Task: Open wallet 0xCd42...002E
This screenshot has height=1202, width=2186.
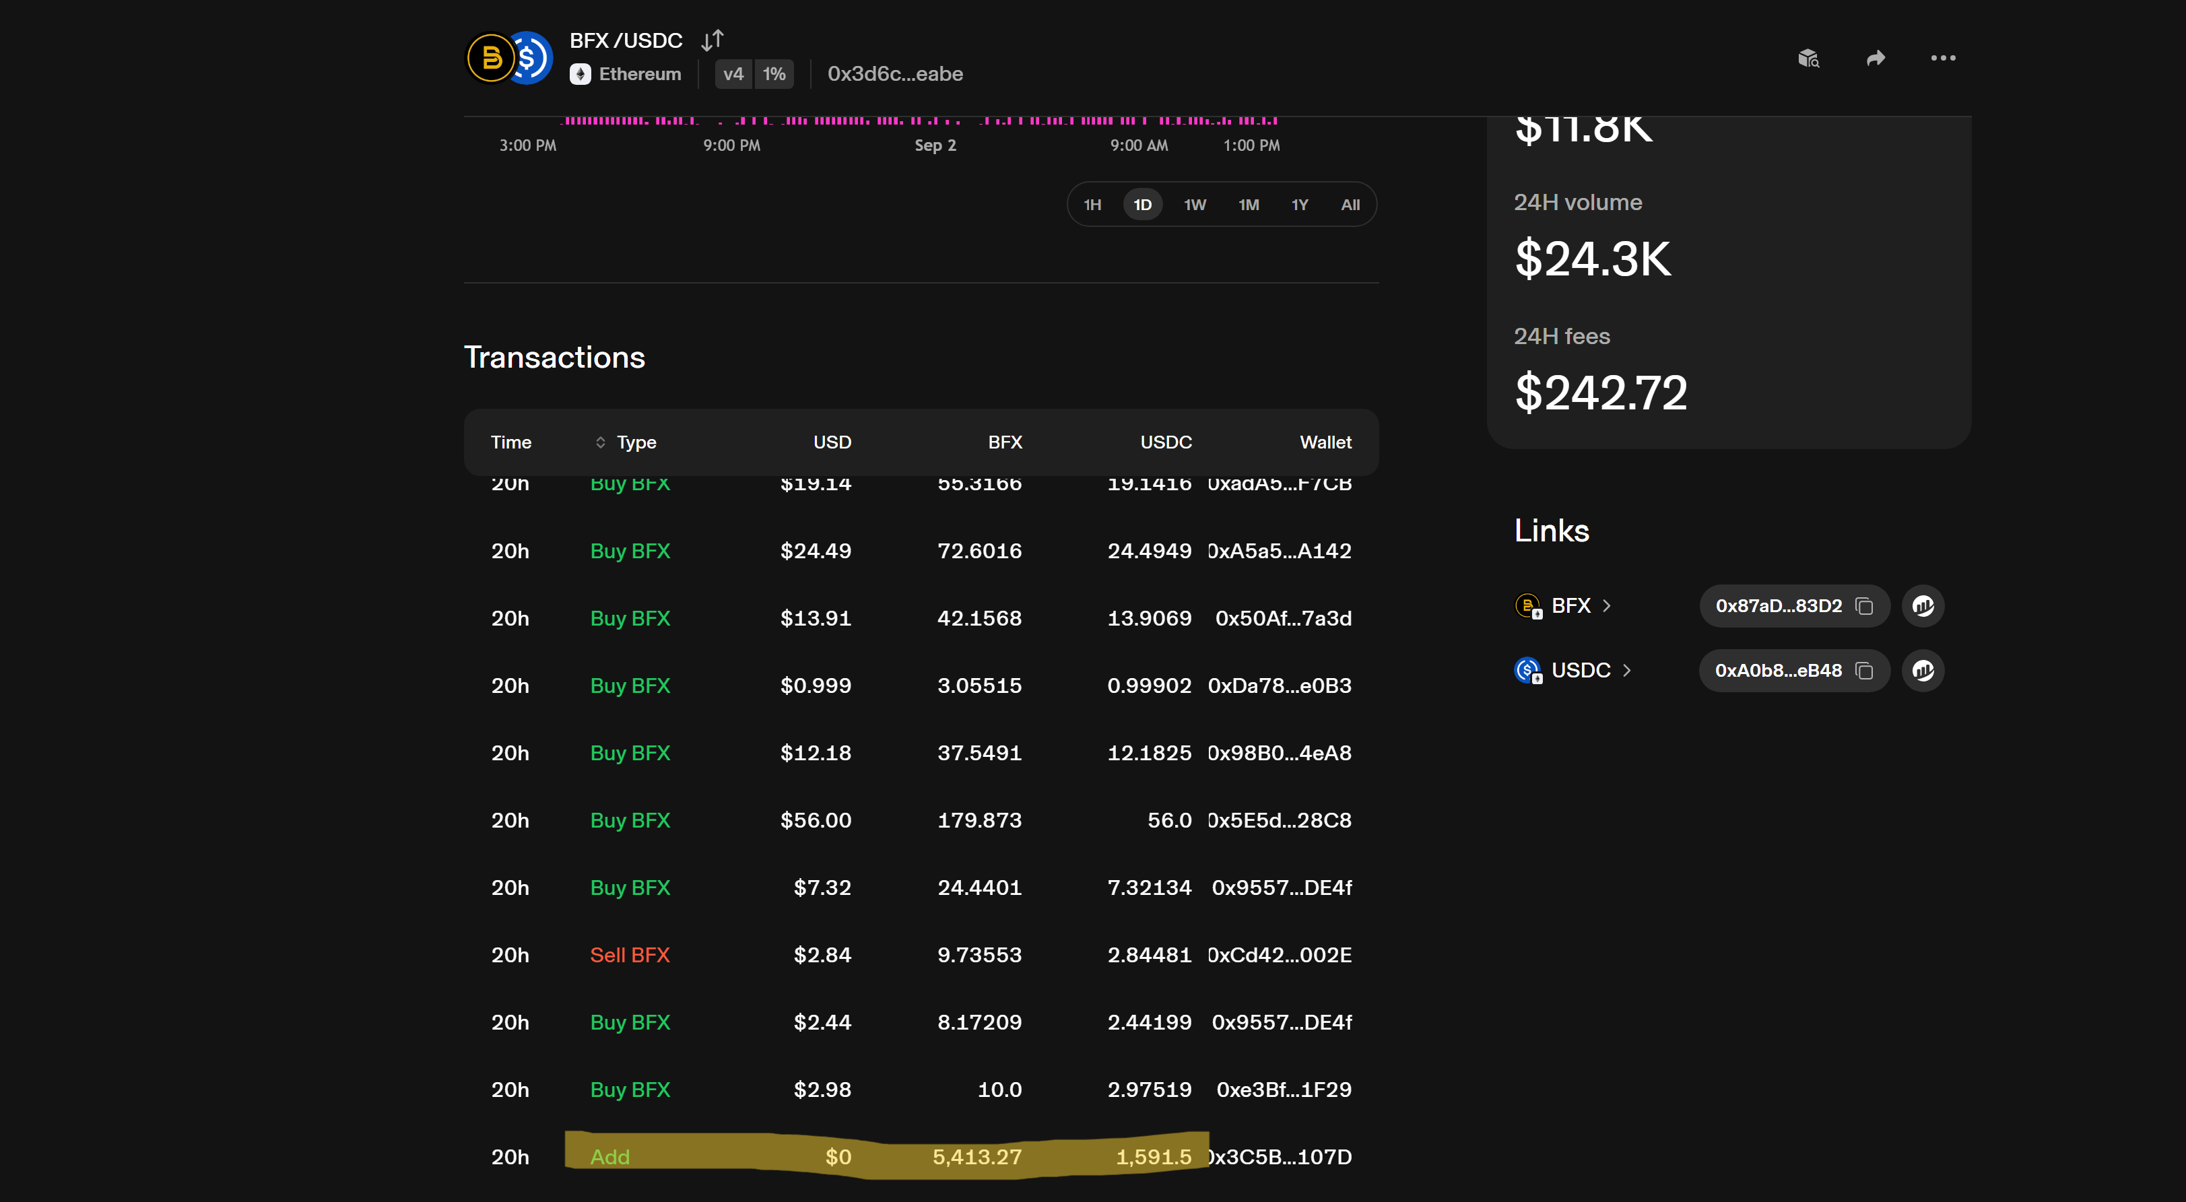Action: point(1279,955)
